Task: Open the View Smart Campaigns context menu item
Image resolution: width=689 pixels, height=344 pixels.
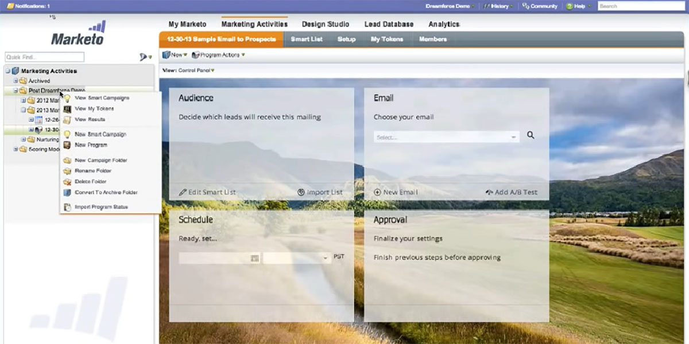Action: pos(102,98)
